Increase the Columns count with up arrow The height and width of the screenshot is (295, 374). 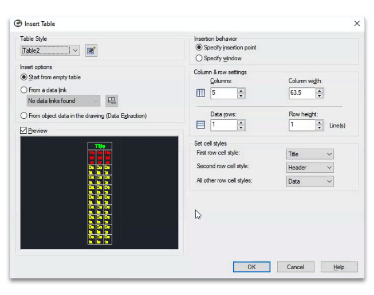tap(241, 91)
